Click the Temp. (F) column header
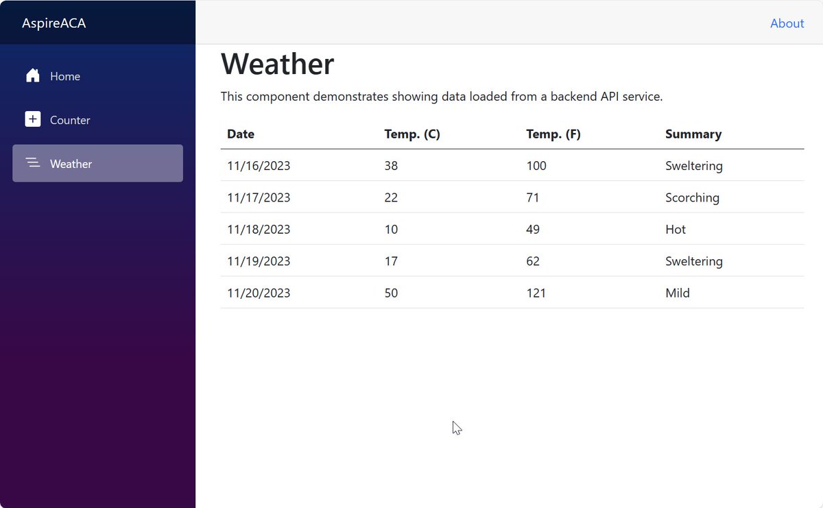 (x=553, y=134)
